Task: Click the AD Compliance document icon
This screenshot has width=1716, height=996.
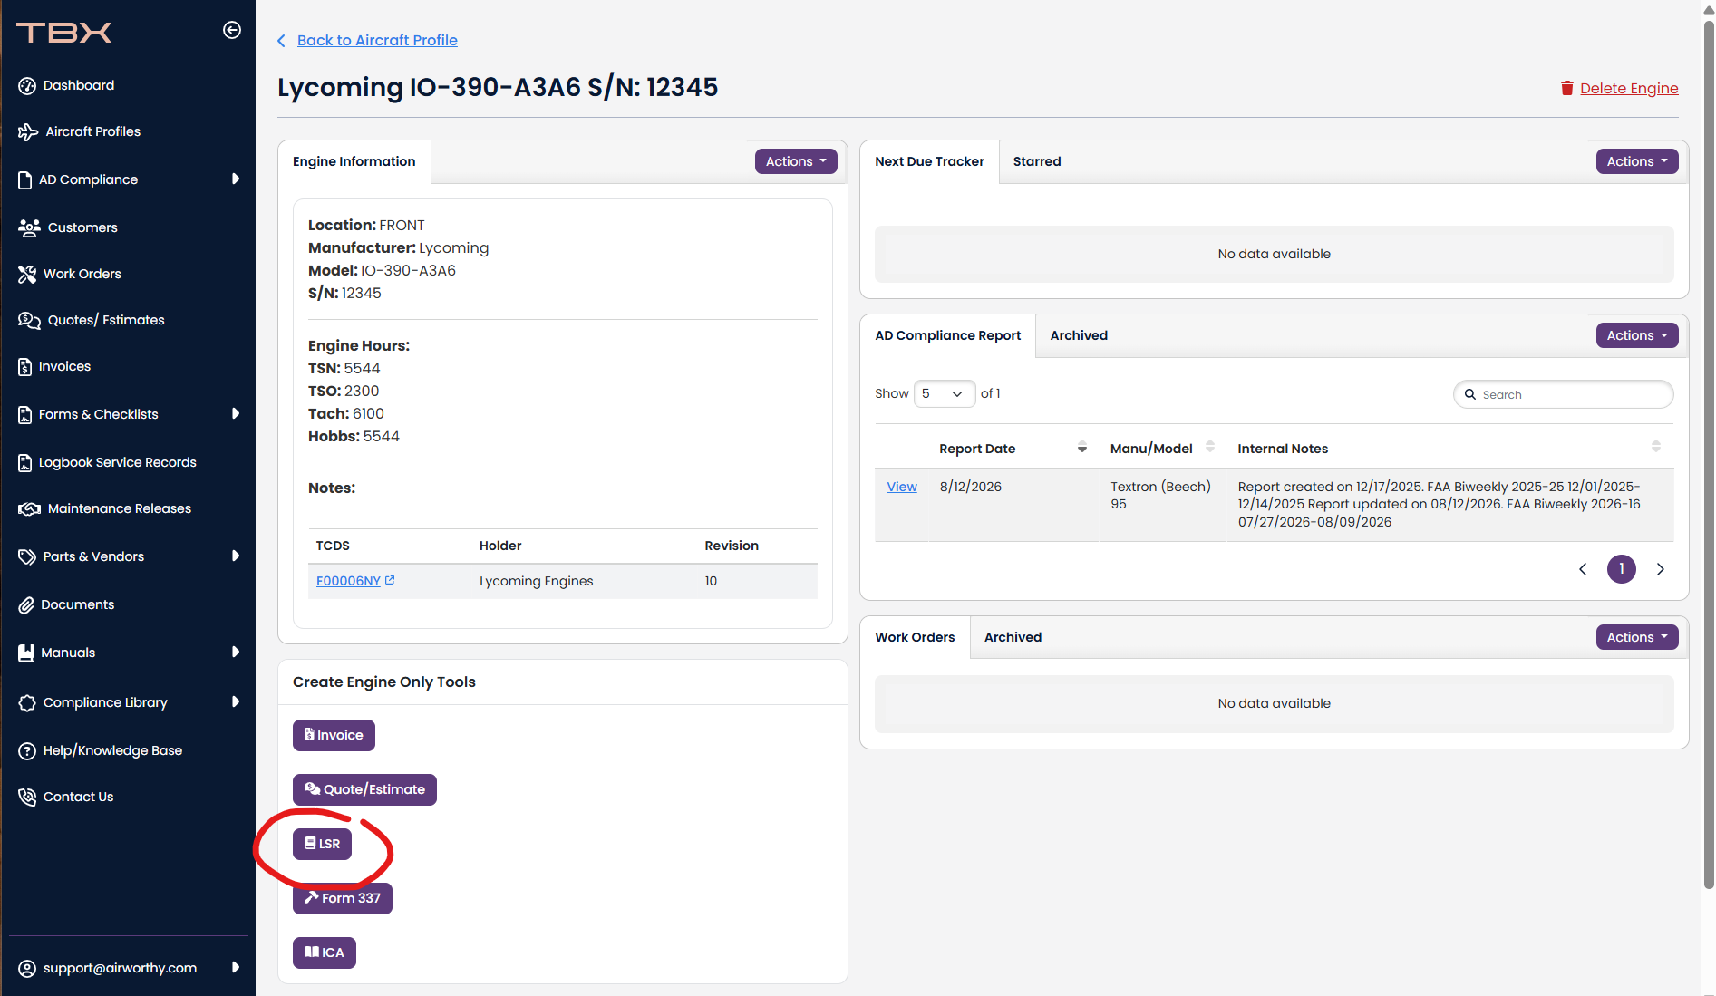Action: pyautogui.click(x=24, y=180)
